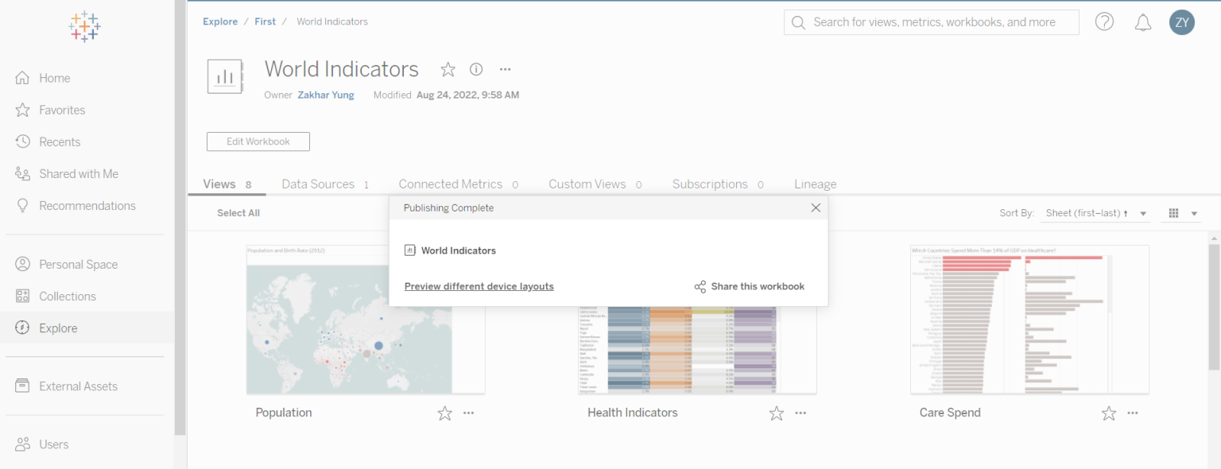Click the notifications bell
This screenshot has height=469, width=1221.
(x=1142, y=21)
